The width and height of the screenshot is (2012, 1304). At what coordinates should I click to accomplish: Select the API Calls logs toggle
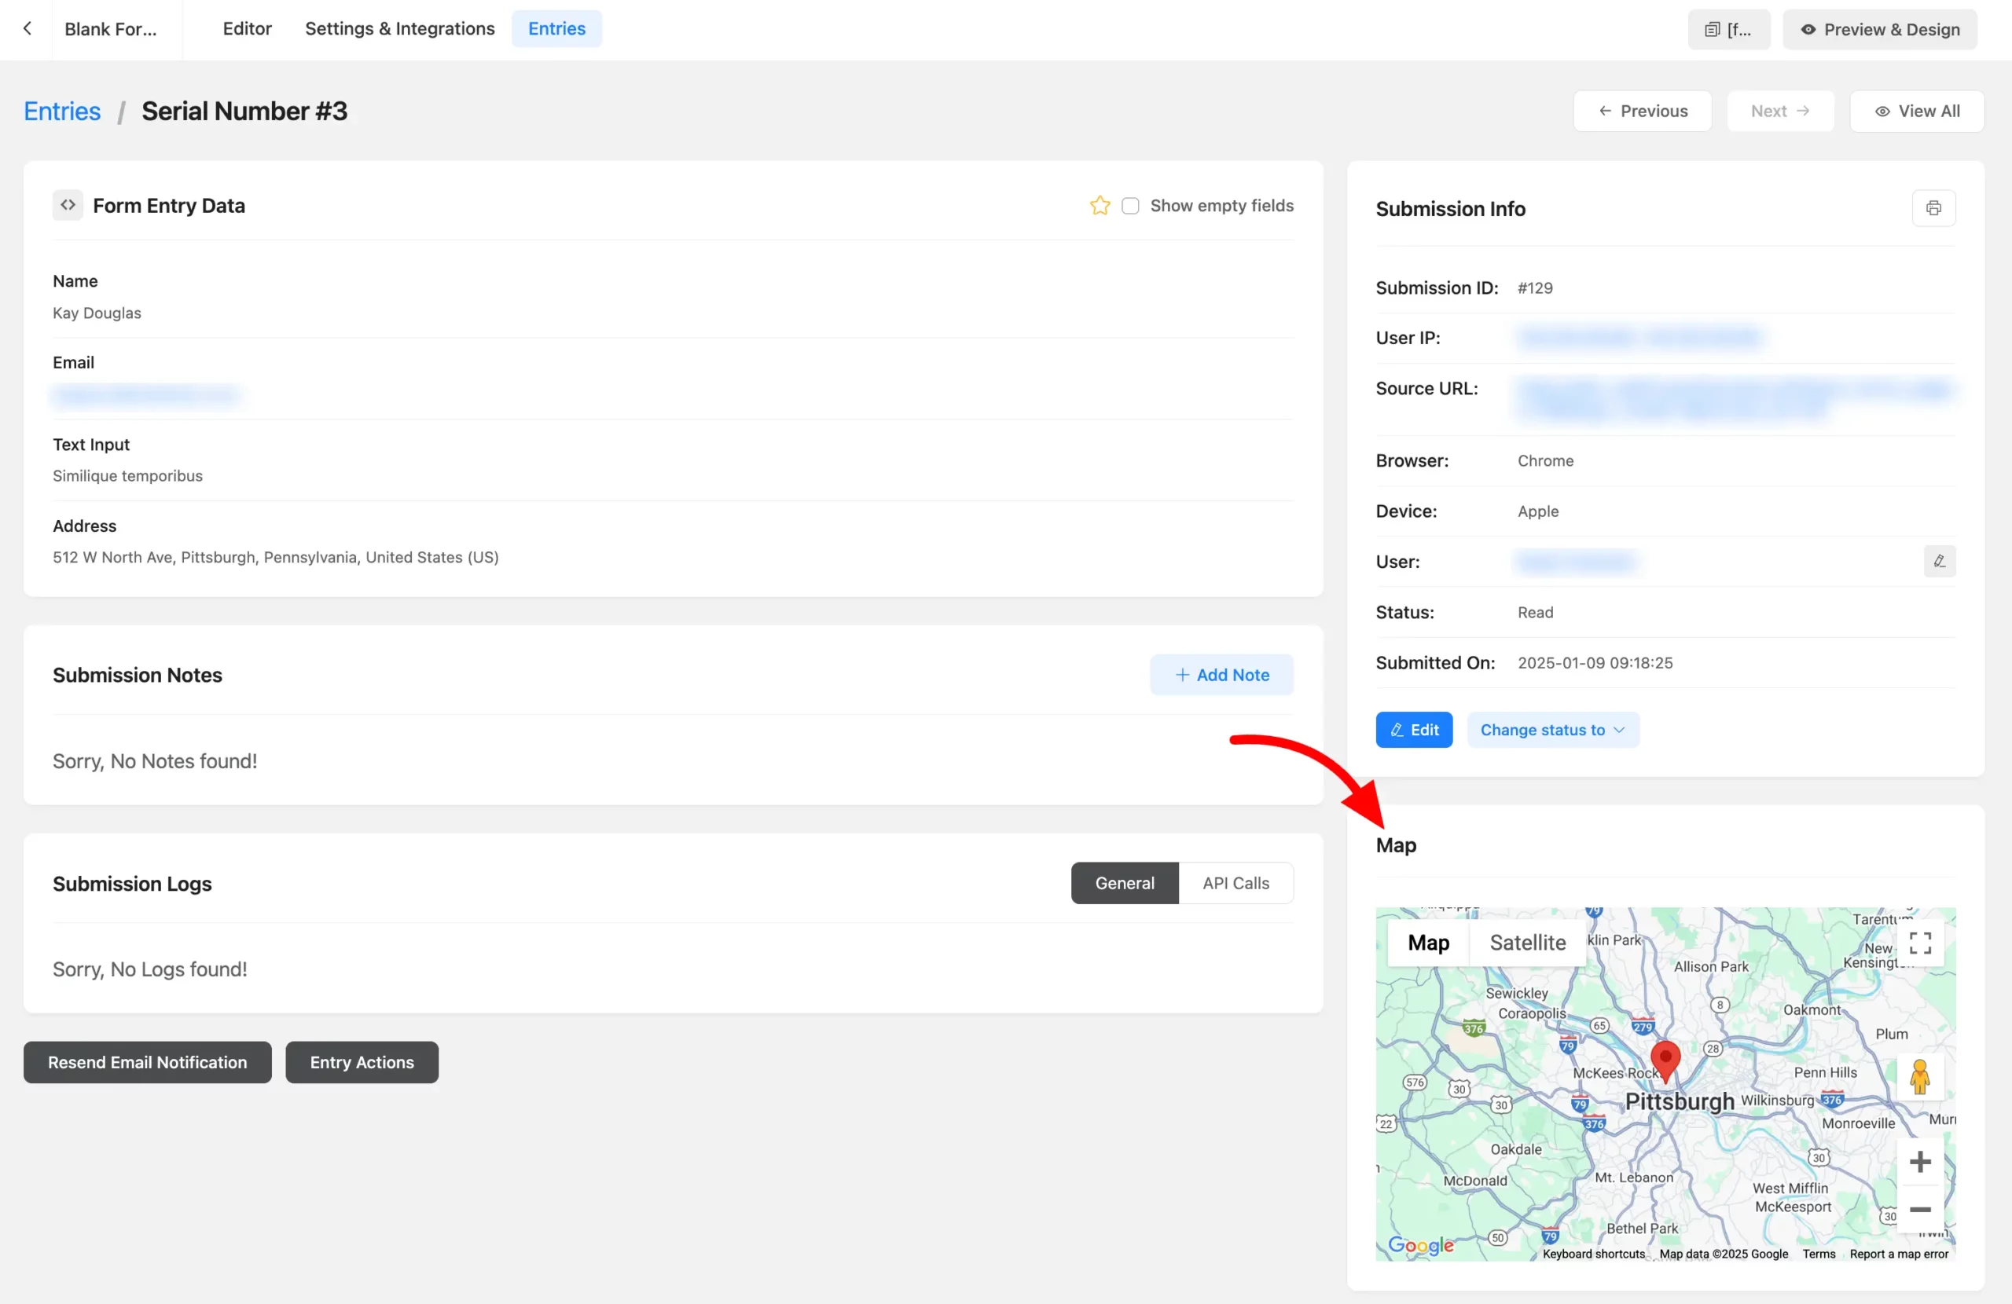(x=1235, y=882)
